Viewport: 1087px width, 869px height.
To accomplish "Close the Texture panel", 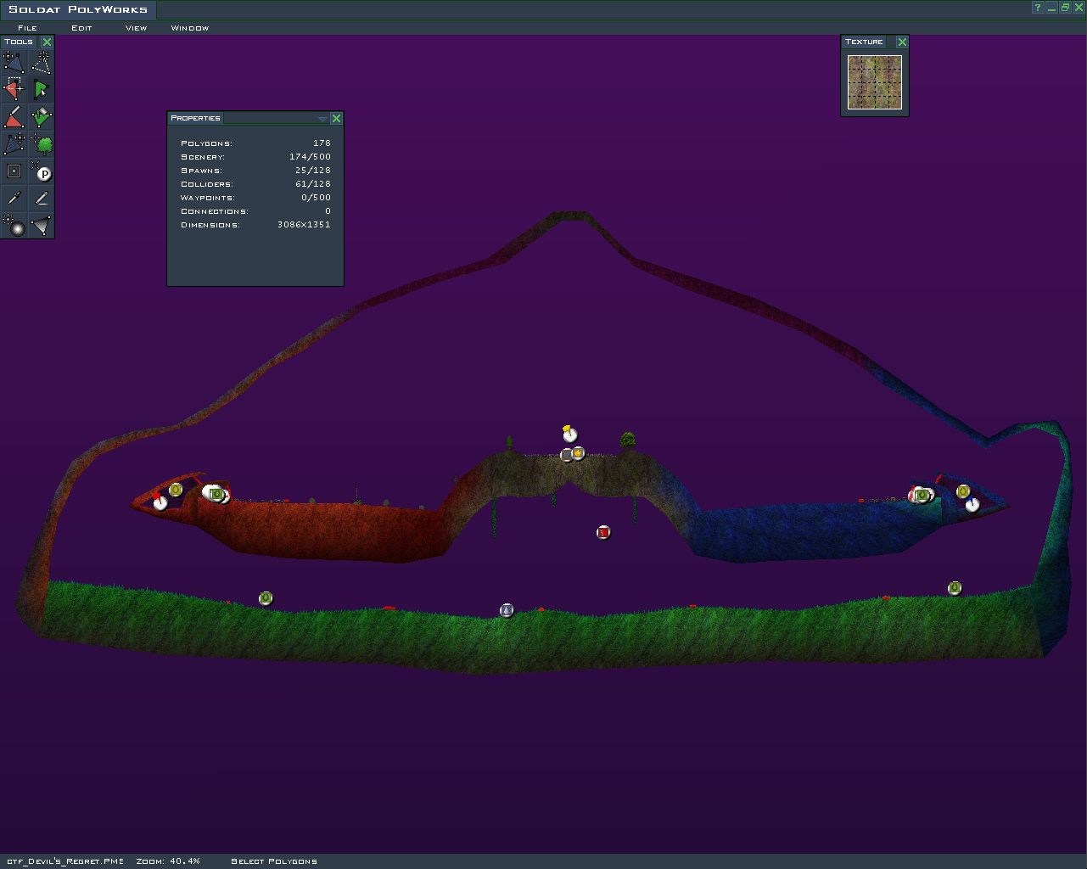I will click(x=902, y=42).
